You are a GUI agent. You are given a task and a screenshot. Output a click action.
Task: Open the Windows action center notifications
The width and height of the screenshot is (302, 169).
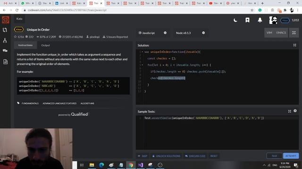296,165
